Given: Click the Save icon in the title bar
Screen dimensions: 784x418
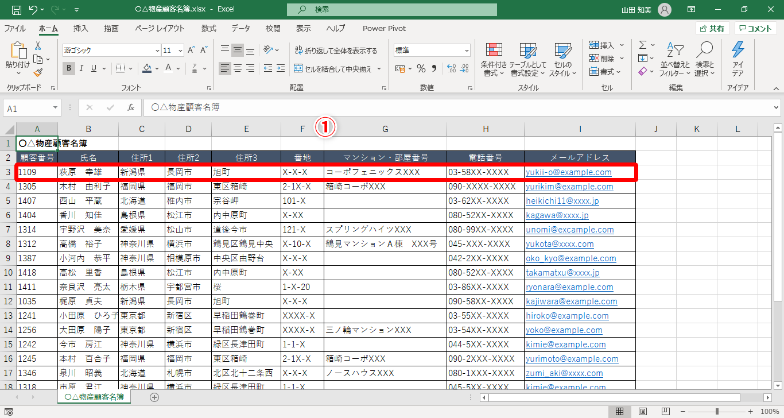Looking at the screenshot, I should pyautogui.click(x=17, y=10).
